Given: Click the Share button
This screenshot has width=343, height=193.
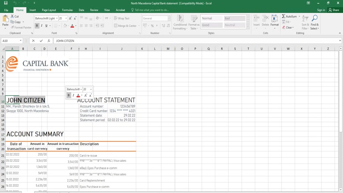Looking at the screenshot, I should (x=334, y=10).
